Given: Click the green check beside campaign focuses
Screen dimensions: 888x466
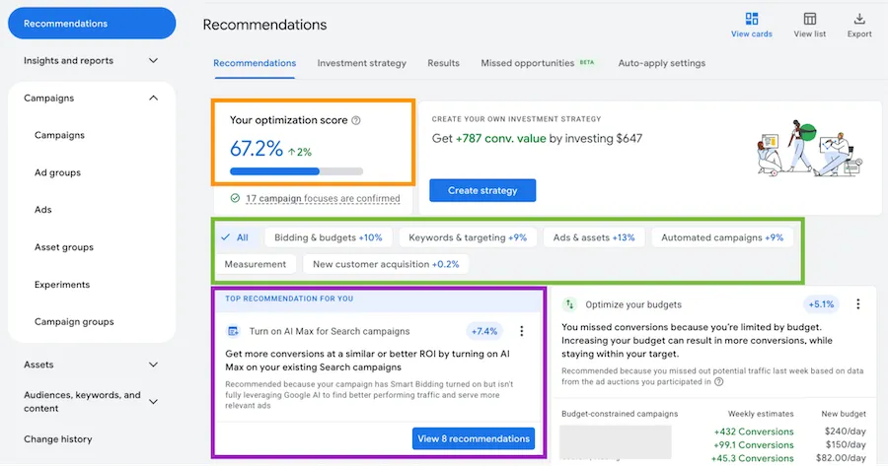Looking at the screenshot, I should click(235, 198).
